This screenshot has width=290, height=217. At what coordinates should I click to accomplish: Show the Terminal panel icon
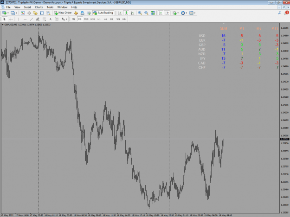pos(42,13)
